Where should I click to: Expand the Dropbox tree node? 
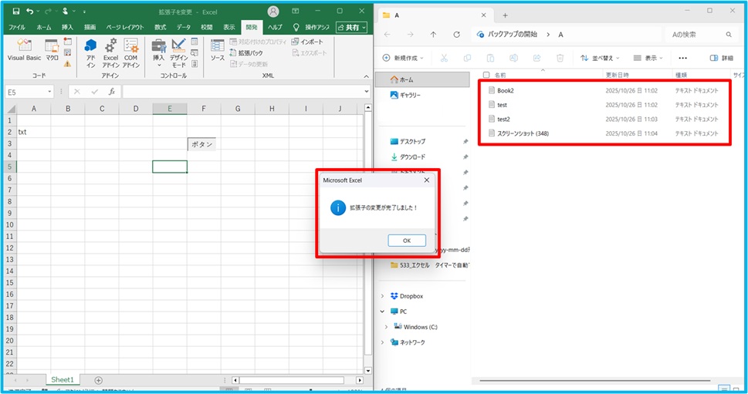point(384,296)
